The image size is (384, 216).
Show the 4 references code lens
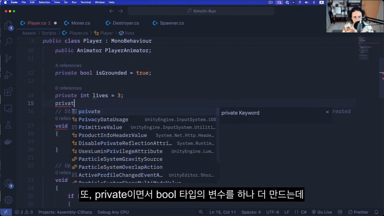tap(68, 66)
